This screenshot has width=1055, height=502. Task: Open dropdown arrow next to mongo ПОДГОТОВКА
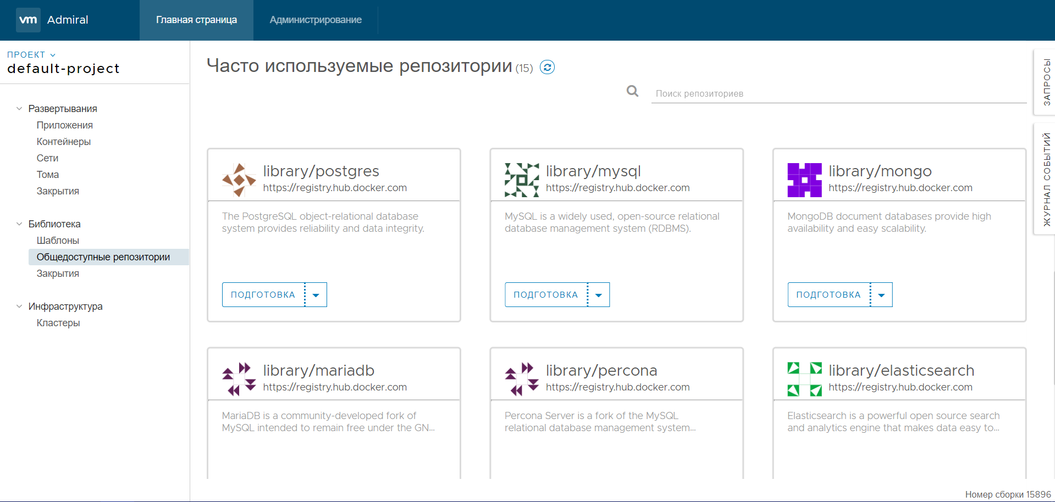pyautogui.click(x=881, y=295)
